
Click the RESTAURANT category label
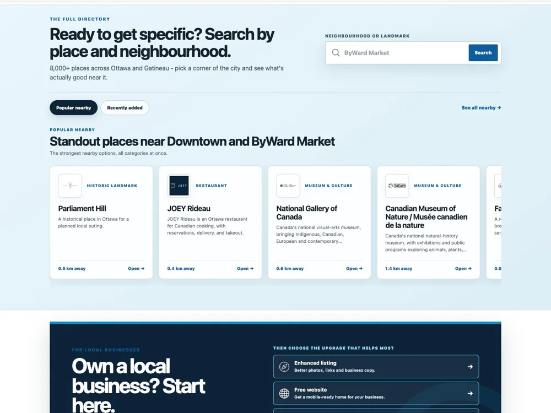tap(211, 186)
